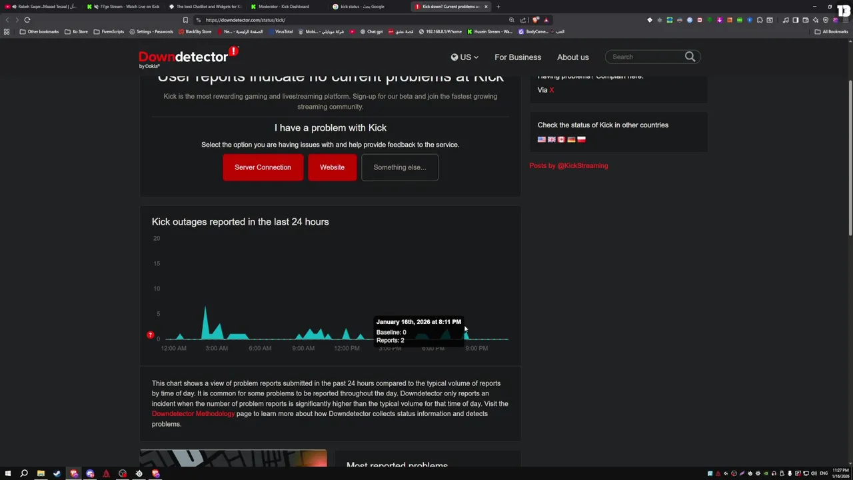Open the Windows Start menu

coord(8,474)
